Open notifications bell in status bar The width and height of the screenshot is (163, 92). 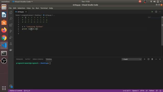pos(160,91)
